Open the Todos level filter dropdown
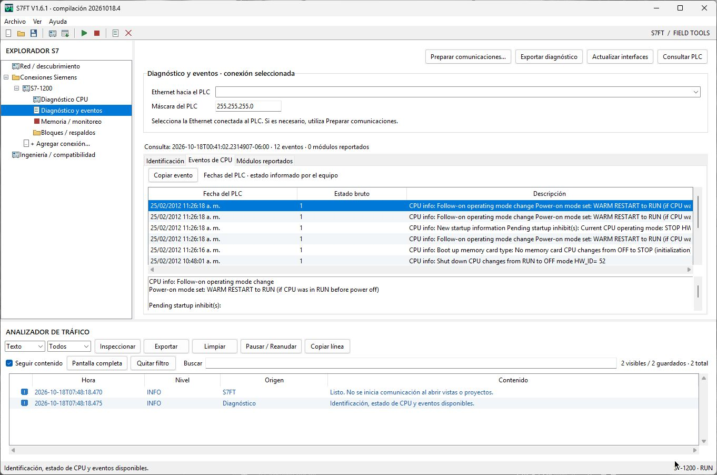Viewport: 717px width, 475px height. pyautogui.click(x=69, y=347)
